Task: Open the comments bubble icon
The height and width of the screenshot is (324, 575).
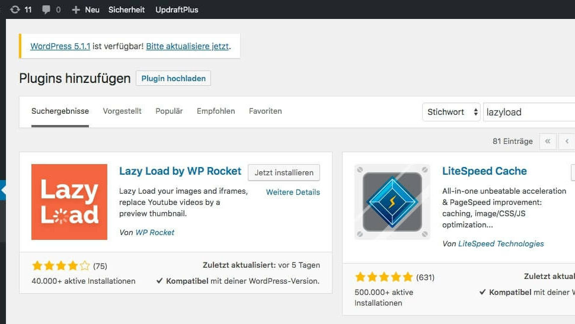Action: click(46, 9)
